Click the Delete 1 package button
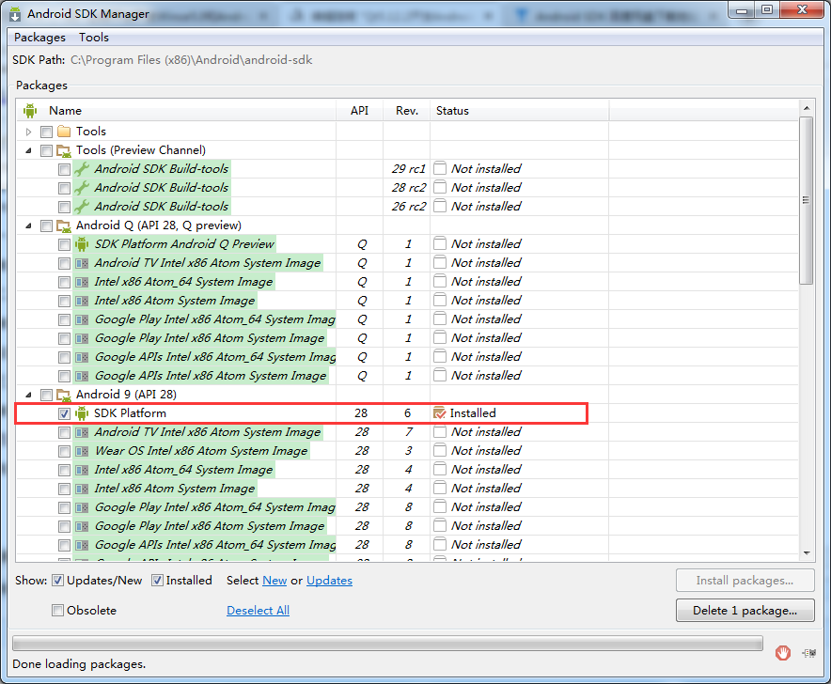831x684 pixels. point(745,611)
